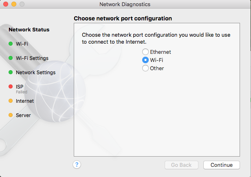Click the ISP label in Network Status
This screenshot has height=177, width=251.
click(x=20, y=86)
